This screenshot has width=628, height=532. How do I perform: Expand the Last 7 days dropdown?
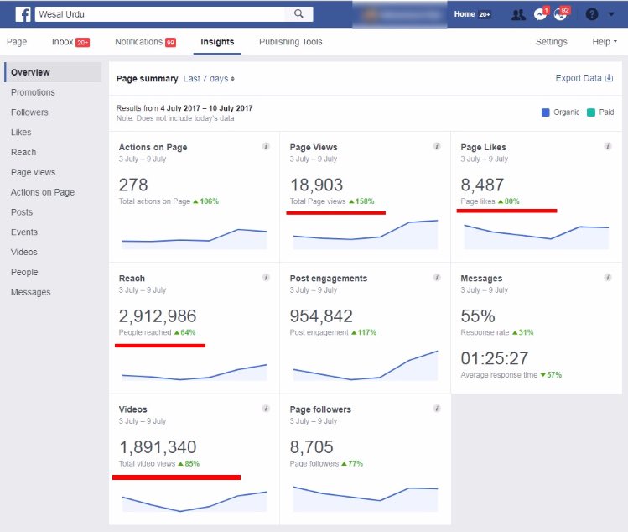tap(209, 79)
